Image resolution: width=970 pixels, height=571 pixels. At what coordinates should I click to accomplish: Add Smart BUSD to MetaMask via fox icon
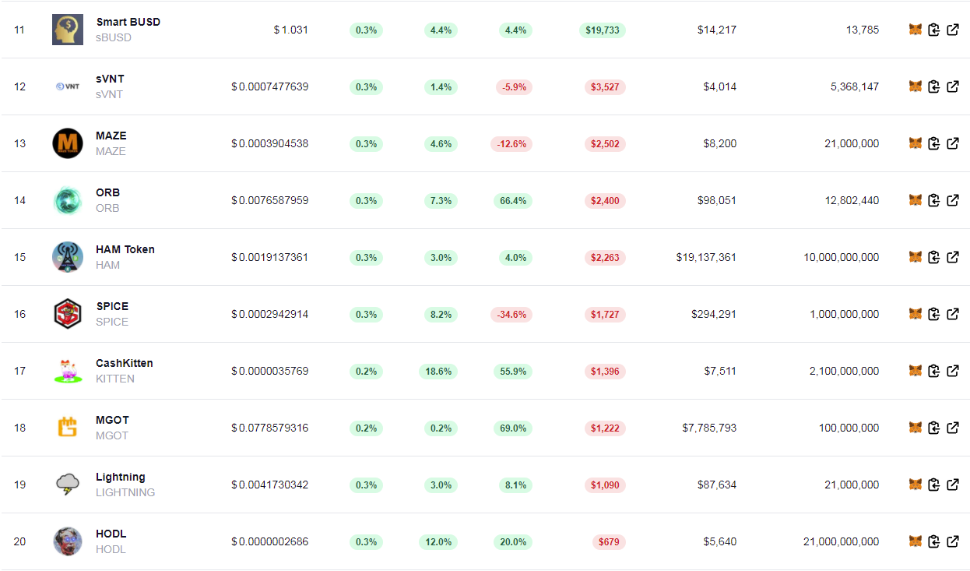tap(916, 30)
